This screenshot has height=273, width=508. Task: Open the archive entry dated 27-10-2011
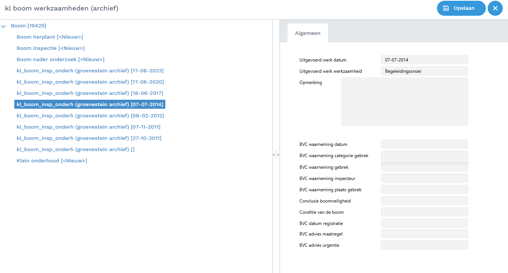click(x=89, y=138)
